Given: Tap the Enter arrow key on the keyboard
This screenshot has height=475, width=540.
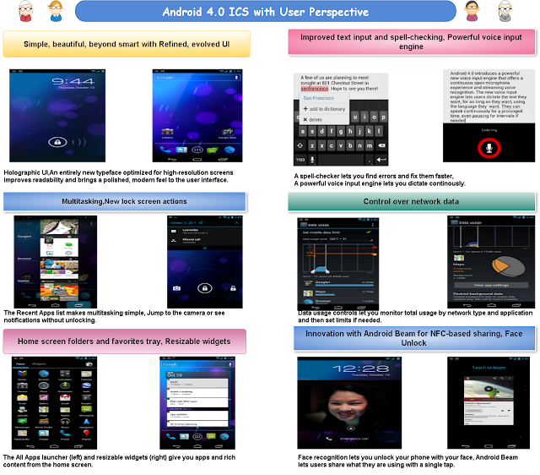Looking at the screenshot, I should tap(381, 160).
